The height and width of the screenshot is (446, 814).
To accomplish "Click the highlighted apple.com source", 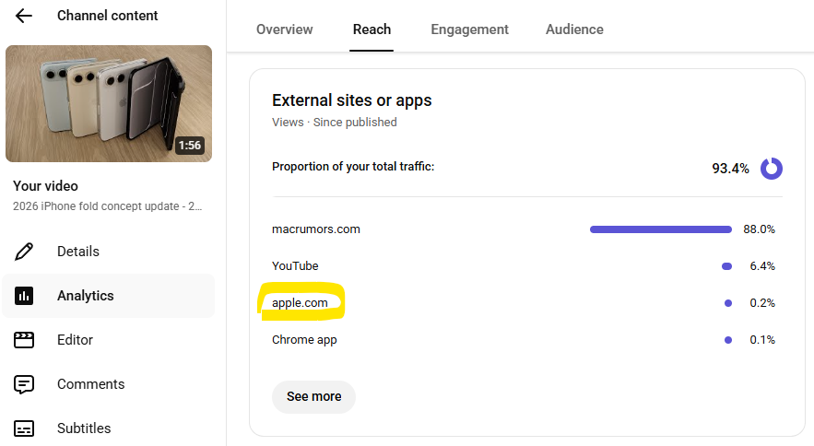I will [x=300, y=303].
